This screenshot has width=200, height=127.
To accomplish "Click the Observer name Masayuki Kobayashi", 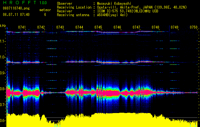I will [x=114, y=3].
